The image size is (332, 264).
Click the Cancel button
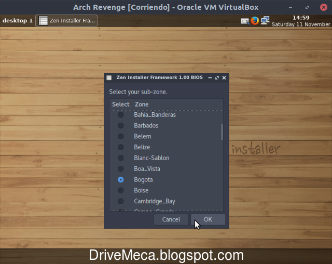click(171, 219)
